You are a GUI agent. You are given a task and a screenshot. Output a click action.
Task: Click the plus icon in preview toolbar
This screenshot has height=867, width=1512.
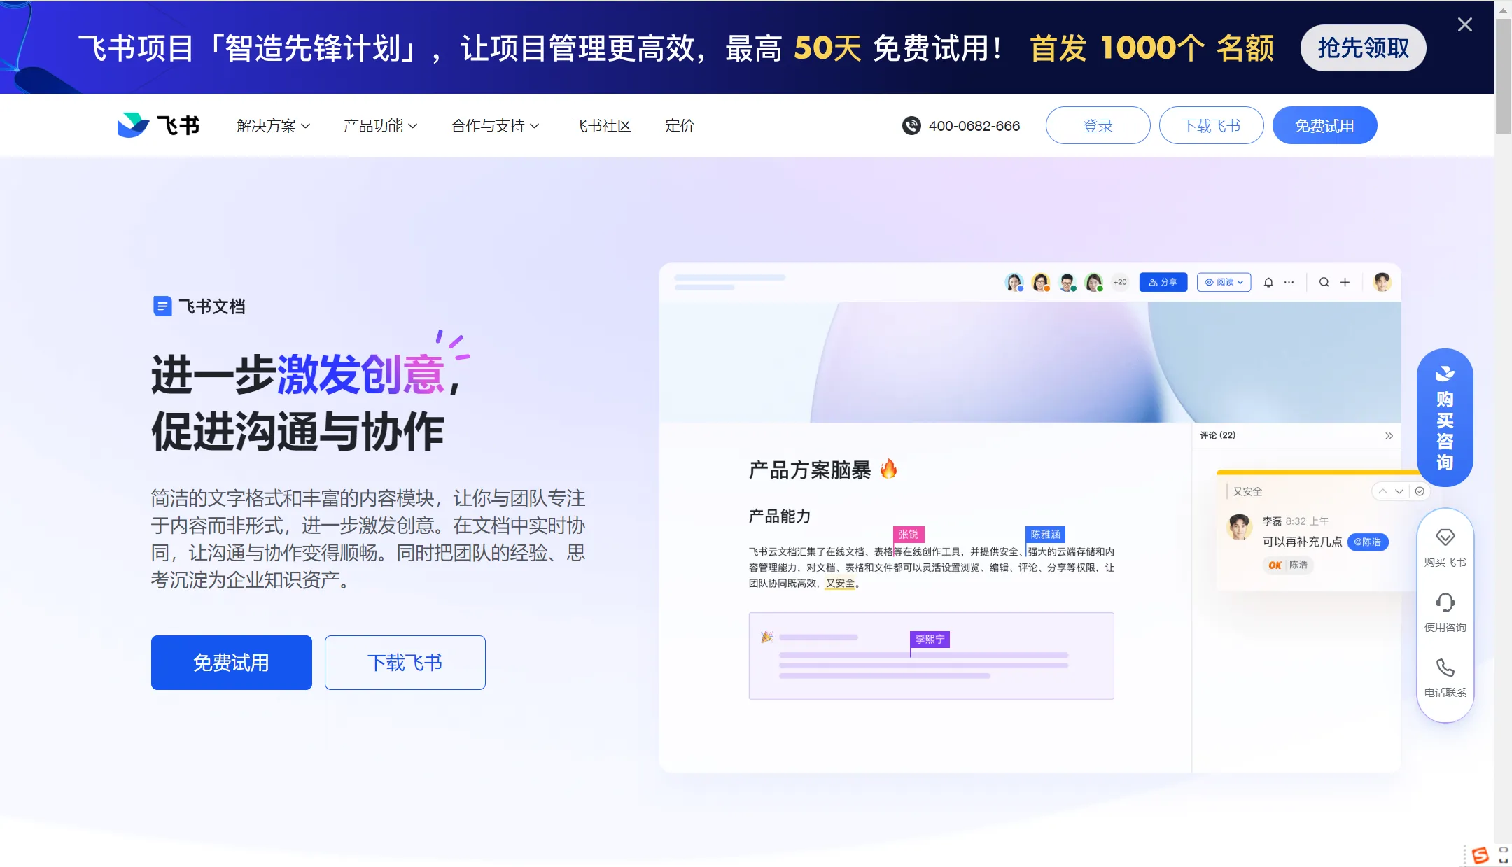point(1345,282)
